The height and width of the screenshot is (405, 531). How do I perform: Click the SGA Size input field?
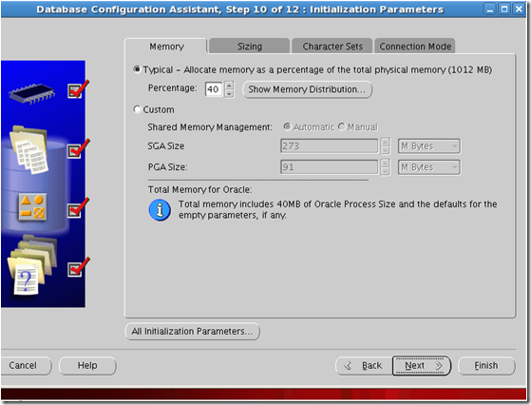point(330,146)
